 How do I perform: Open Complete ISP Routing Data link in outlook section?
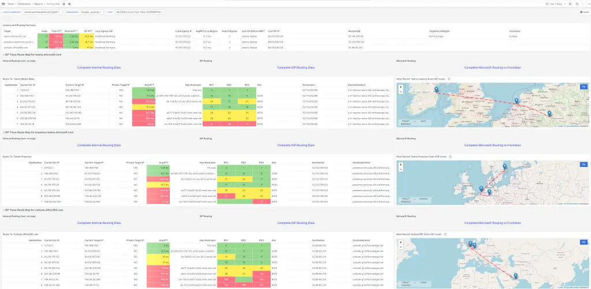point(296,223)
